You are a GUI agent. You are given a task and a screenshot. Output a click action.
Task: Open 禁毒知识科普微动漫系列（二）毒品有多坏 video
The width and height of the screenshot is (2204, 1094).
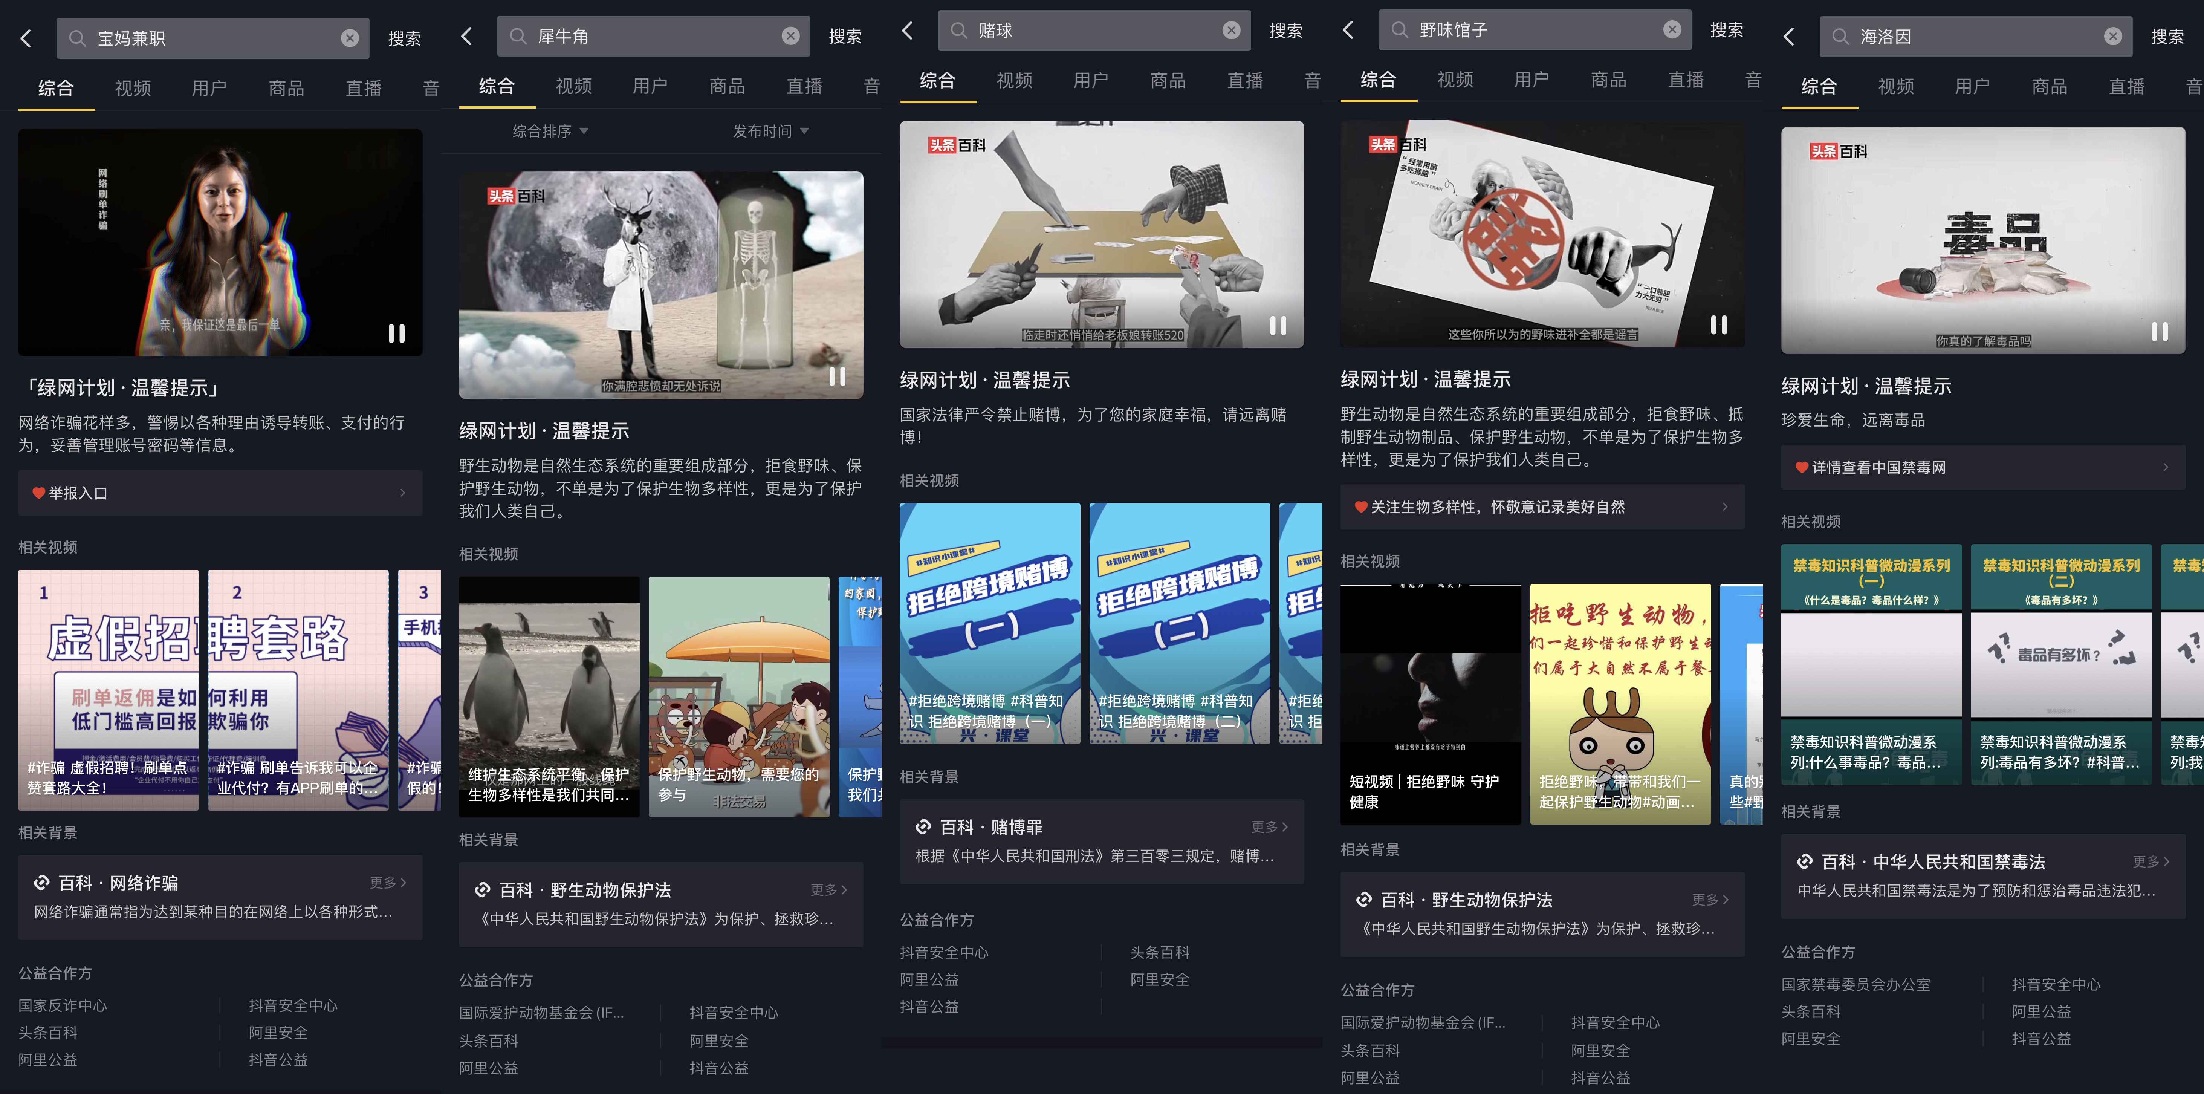tap(2061, 664)
